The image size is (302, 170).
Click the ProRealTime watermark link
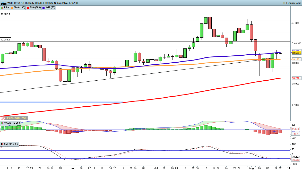[16, 118]
